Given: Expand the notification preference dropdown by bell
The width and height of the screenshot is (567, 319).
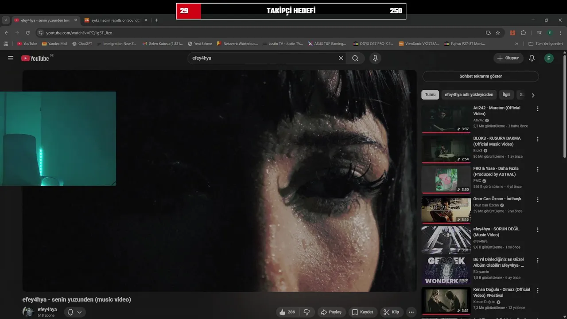Looking at the screenshot, I should [80, 312].
